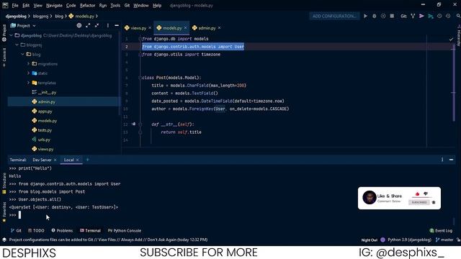This screenshot has width=461, height=259.
Task: Open the Navigate menu
Action: [x=54, y=5]
